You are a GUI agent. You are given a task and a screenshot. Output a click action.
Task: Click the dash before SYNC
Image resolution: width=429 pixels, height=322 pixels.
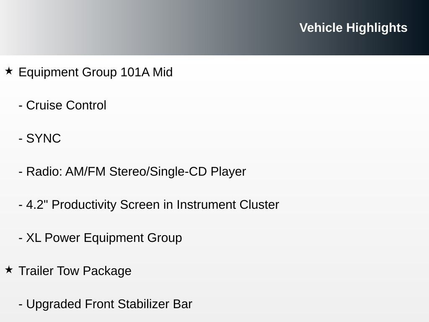pyautogui.click(x=21, y=139)
